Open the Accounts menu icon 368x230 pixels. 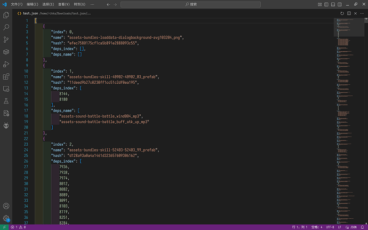(x=6, y=206)
